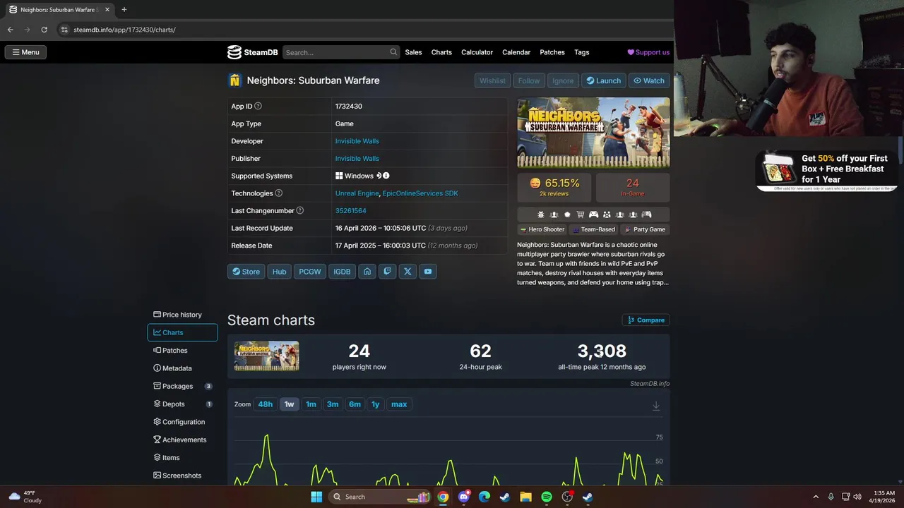904x508 pixels.
Task: Switch to Packages sidebar tab
Action: pyautogui.click(x=182, y=386)
